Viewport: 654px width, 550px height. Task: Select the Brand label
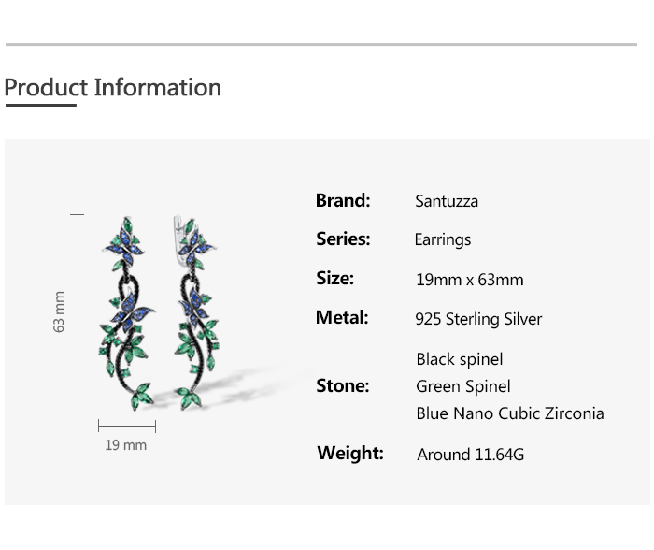point(343,200)
